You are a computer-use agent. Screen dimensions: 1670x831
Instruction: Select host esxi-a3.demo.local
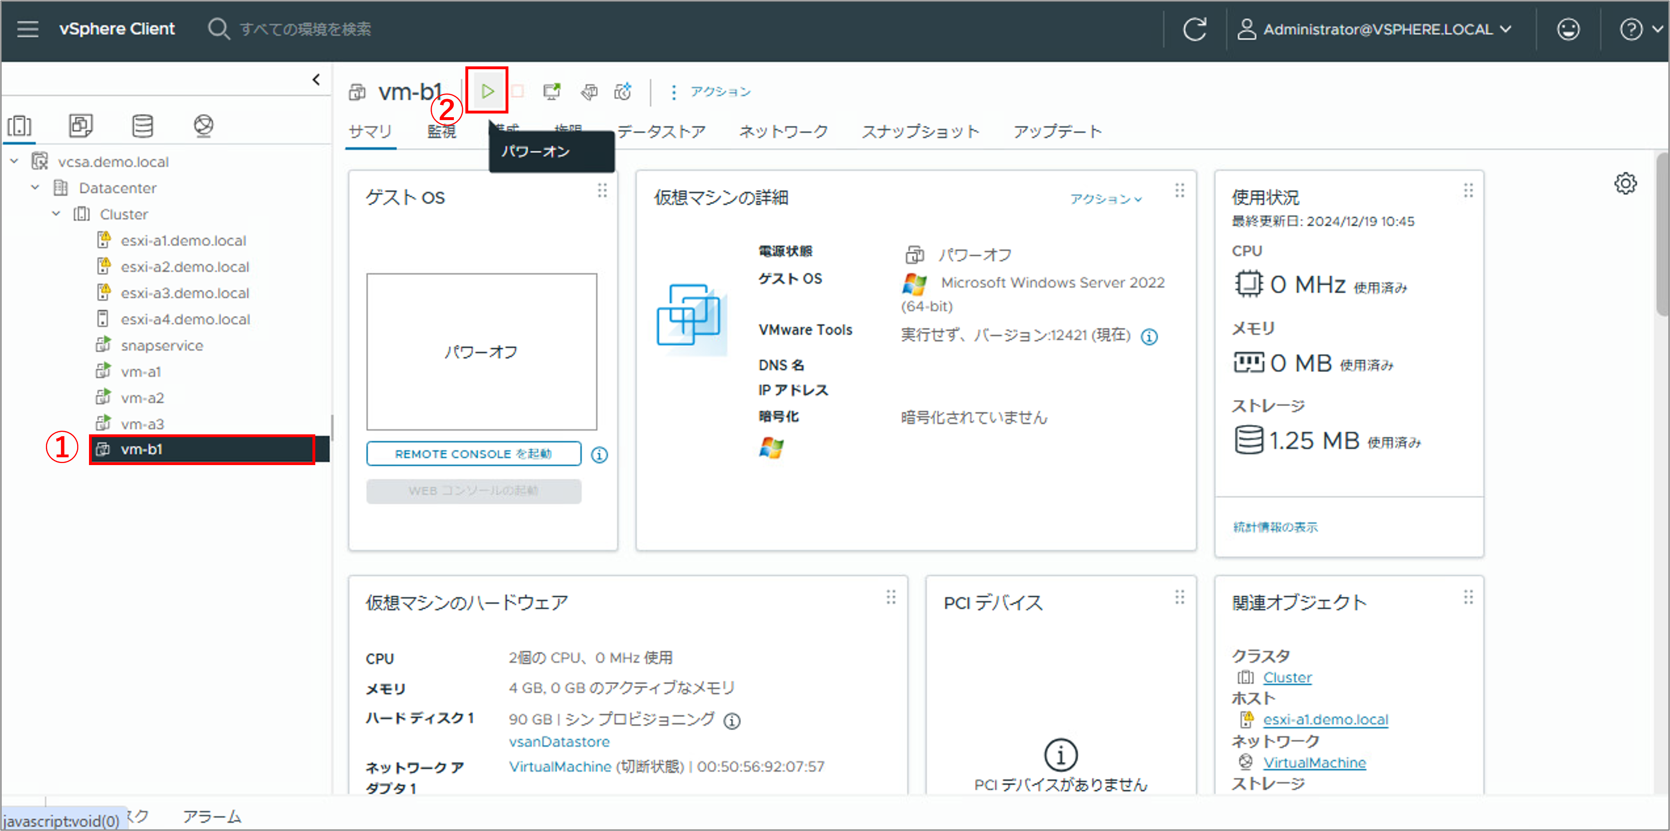(184, 293)
